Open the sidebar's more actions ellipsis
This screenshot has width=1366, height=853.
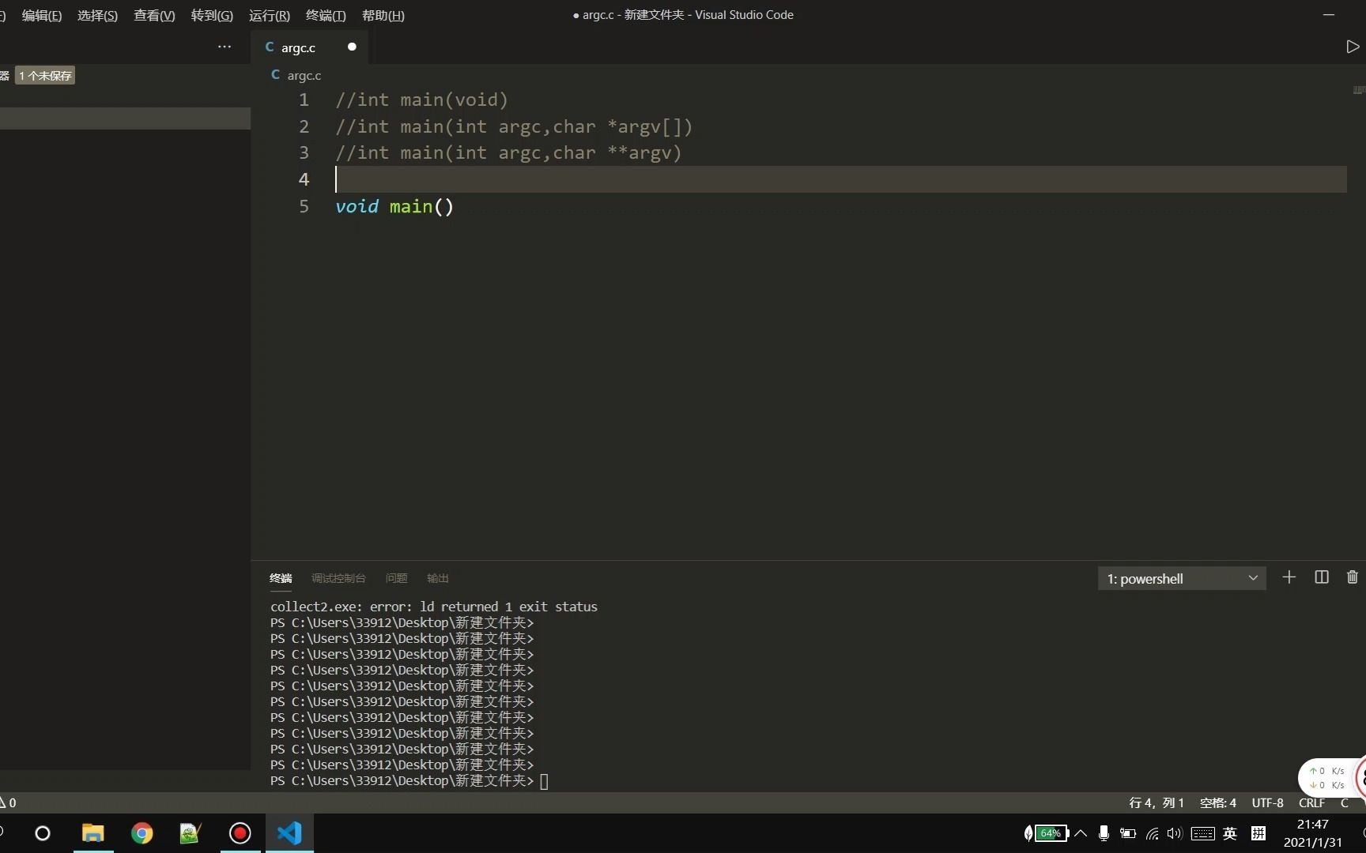(225, 47)
